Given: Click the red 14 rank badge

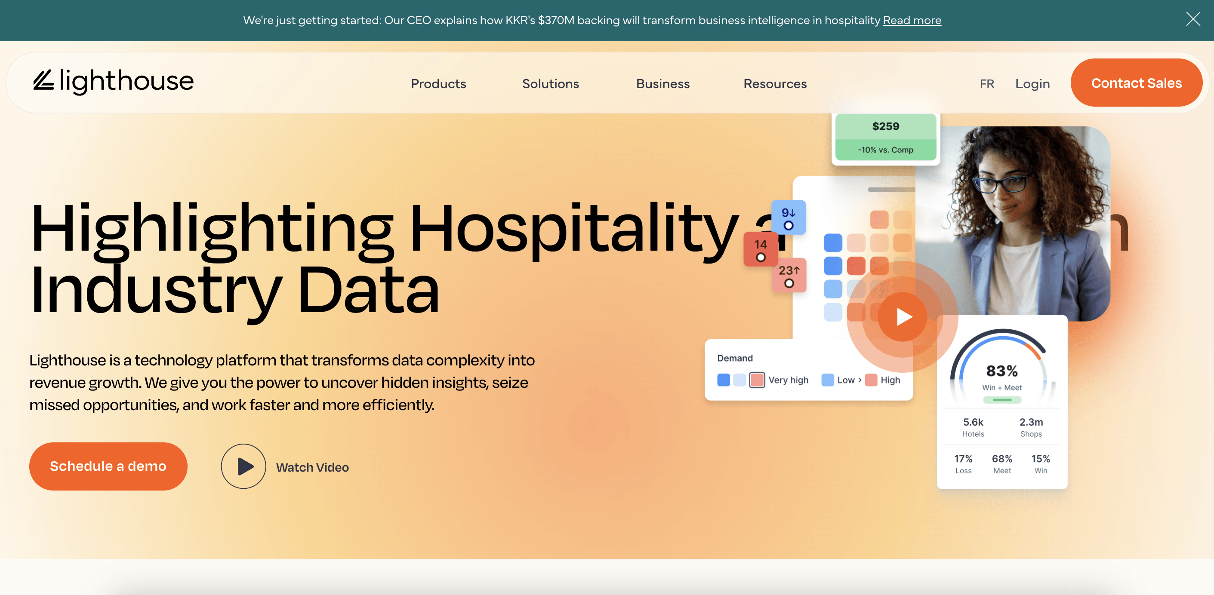Looking at the screenshot, I should tap(760, 249).
